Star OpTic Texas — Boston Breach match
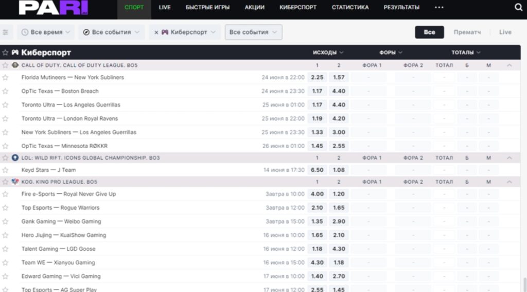The width and height of the screenshot is (527, 292). 5,92
